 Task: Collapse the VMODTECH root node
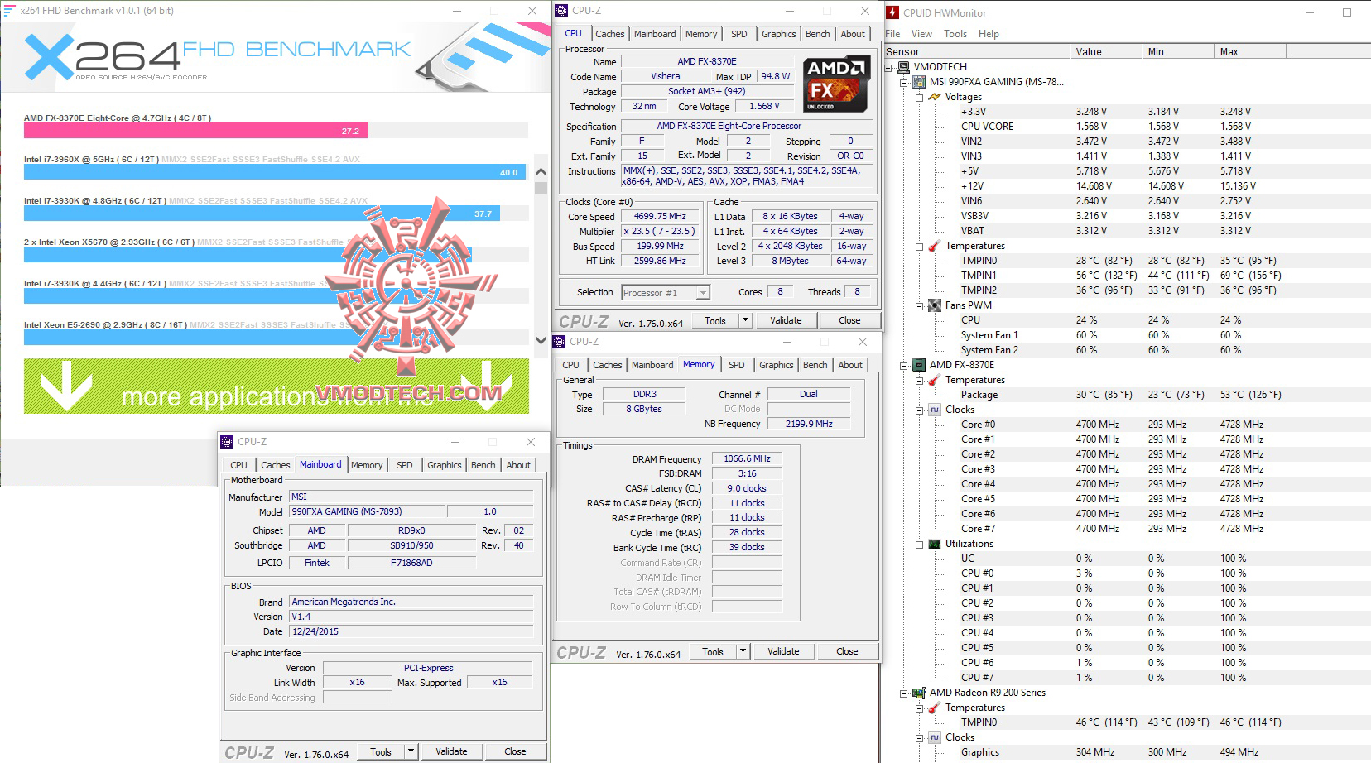(889, 67)
